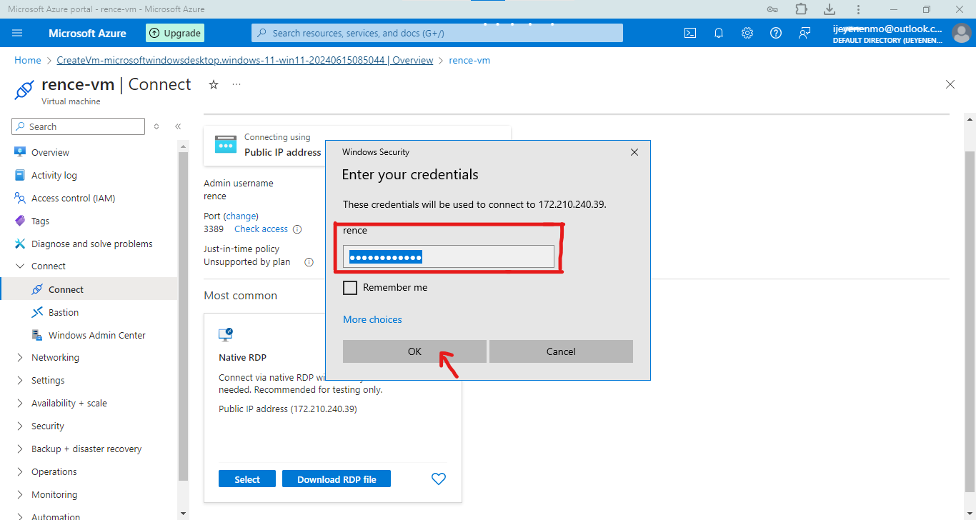Open Cloud Shell from the header

click(690, 33)
